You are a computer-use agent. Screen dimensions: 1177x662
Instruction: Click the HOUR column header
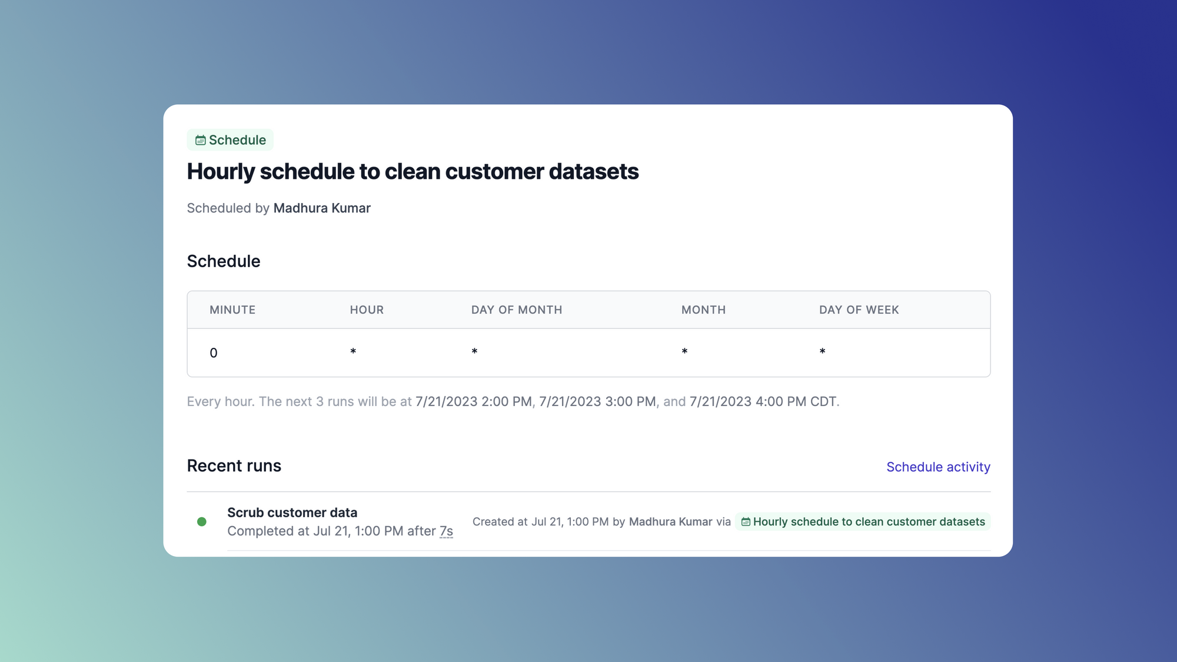367,310
